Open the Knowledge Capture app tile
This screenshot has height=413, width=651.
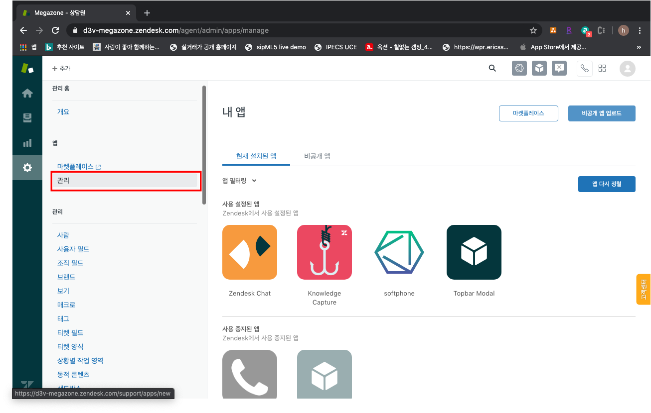[325, 252]
